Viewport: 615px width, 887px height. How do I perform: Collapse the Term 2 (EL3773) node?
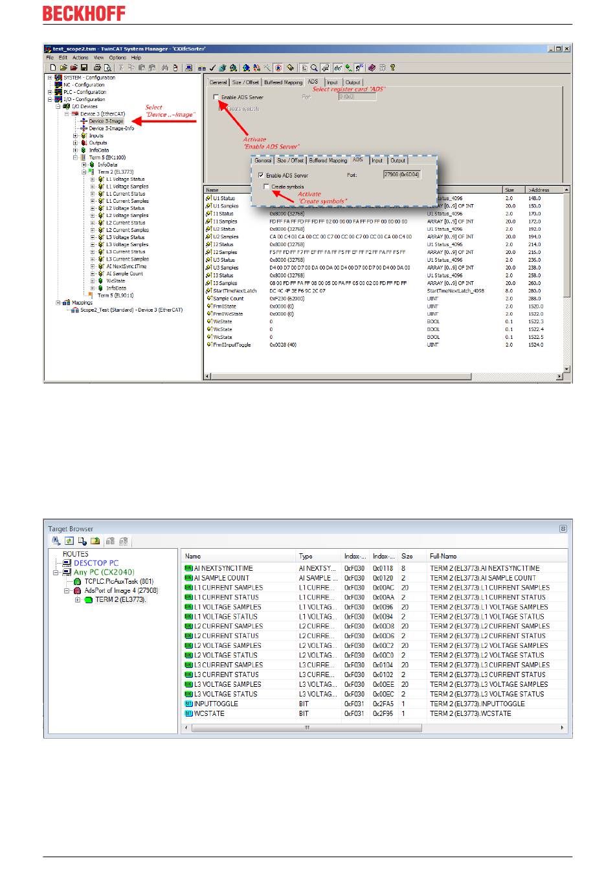point(84,172)
